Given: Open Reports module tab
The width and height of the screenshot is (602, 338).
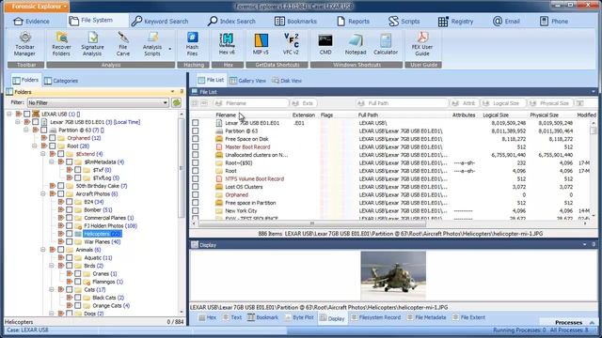Looking at the screenshot, I should [x=353, y=22].
